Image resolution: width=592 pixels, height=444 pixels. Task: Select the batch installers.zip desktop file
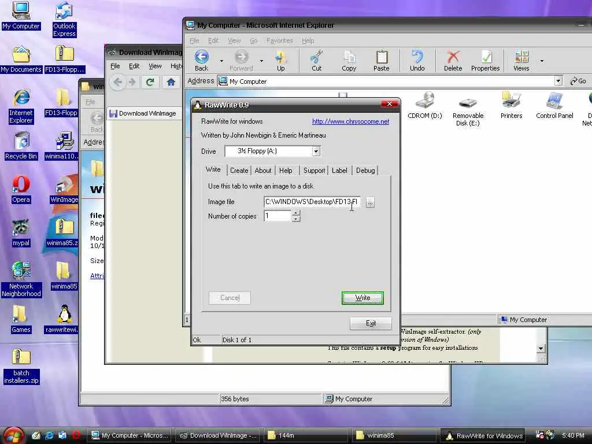click(21, 366)
